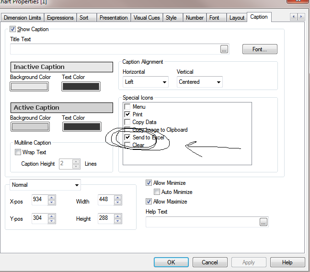
Task: Increase the X-pos value with up arrow
Action: [x=52, y=197]
